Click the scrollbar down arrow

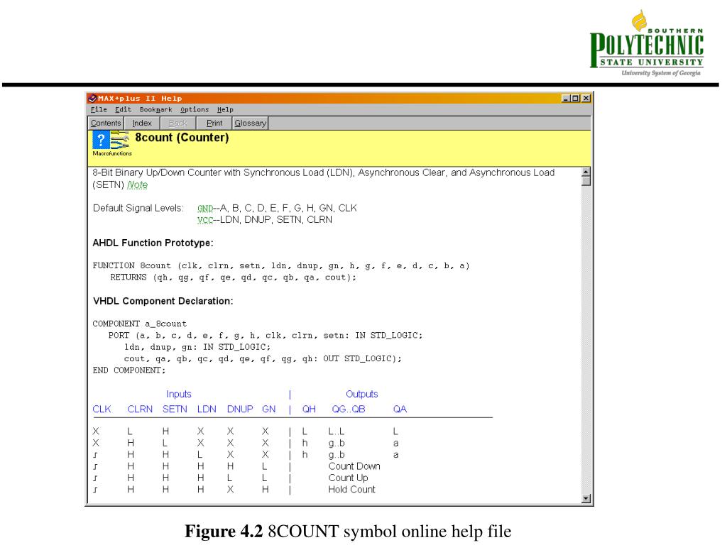tap(586, 499)
